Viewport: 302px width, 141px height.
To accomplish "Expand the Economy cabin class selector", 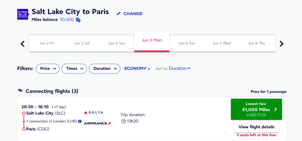I will click(137, 68).
